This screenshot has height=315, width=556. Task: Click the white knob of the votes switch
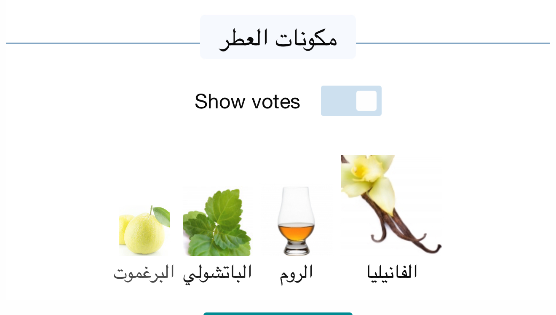click(x=366, y=101)
